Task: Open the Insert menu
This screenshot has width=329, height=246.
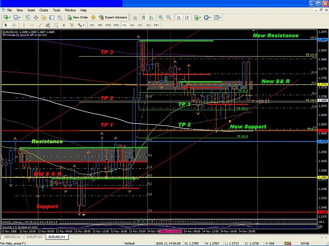Action: coord(31,10)
